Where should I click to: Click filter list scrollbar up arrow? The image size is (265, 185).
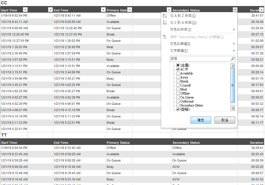pyautogui.click(x=233, y=66)
